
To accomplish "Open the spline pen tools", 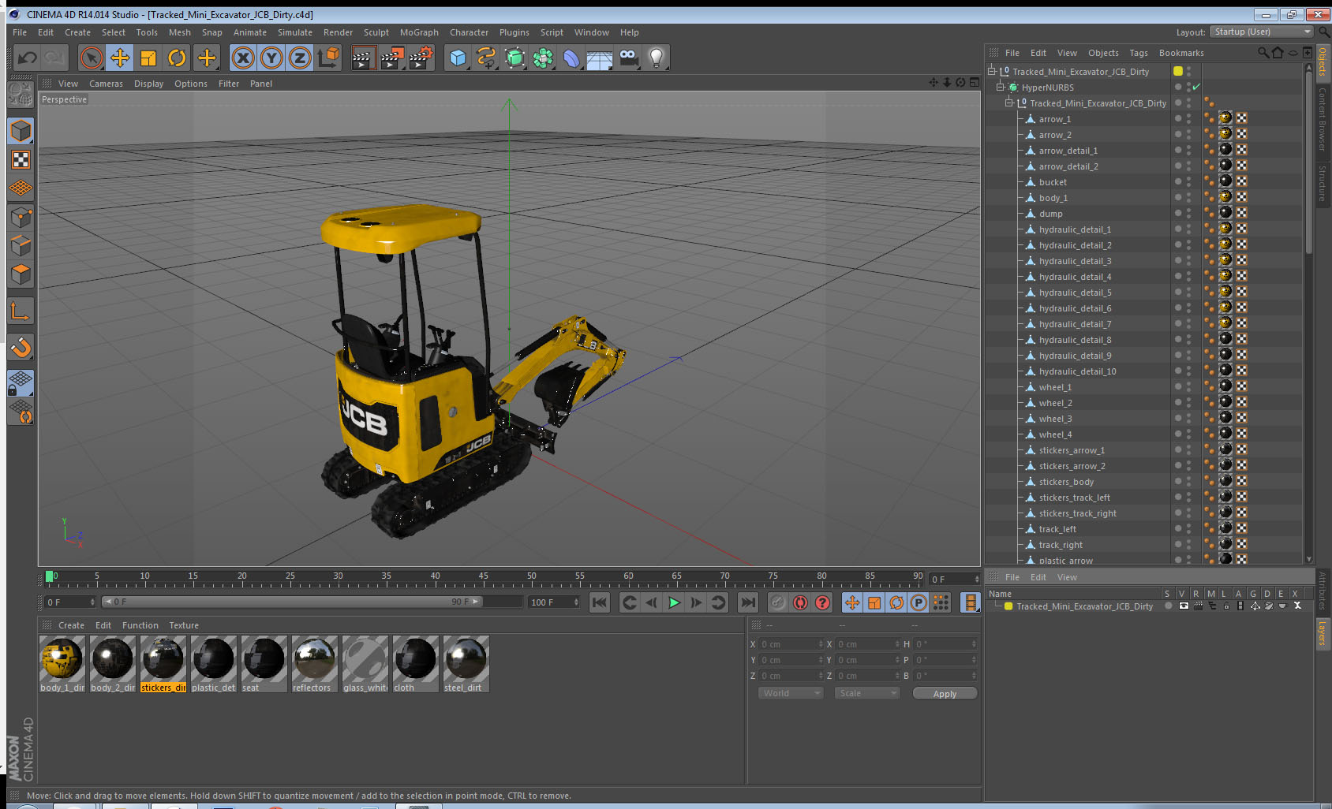I will point(486,58).
